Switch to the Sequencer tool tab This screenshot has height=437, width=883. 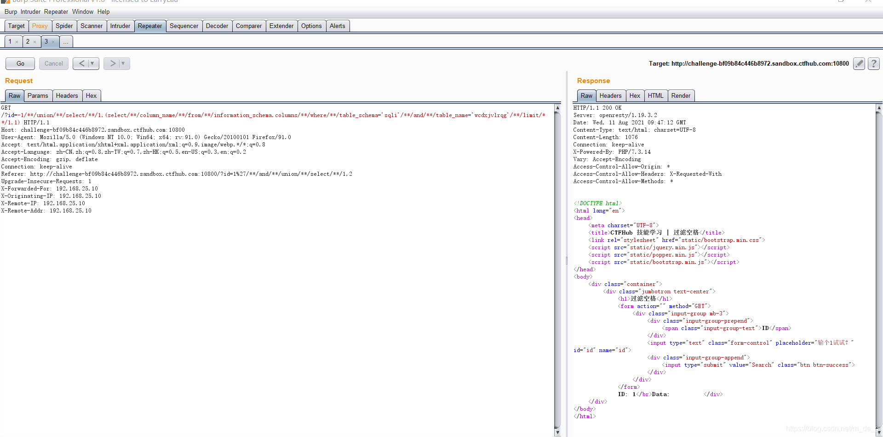184,26
